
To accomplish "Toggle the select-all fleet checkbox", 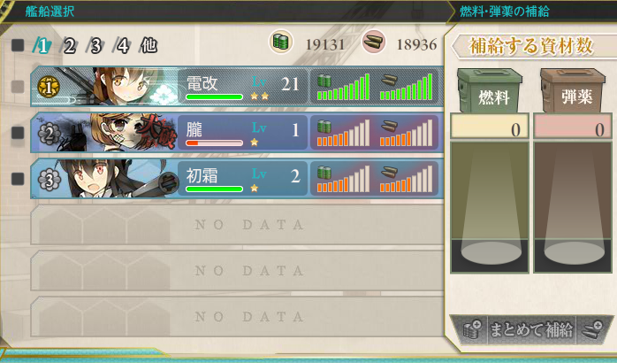I will [18, 45].
